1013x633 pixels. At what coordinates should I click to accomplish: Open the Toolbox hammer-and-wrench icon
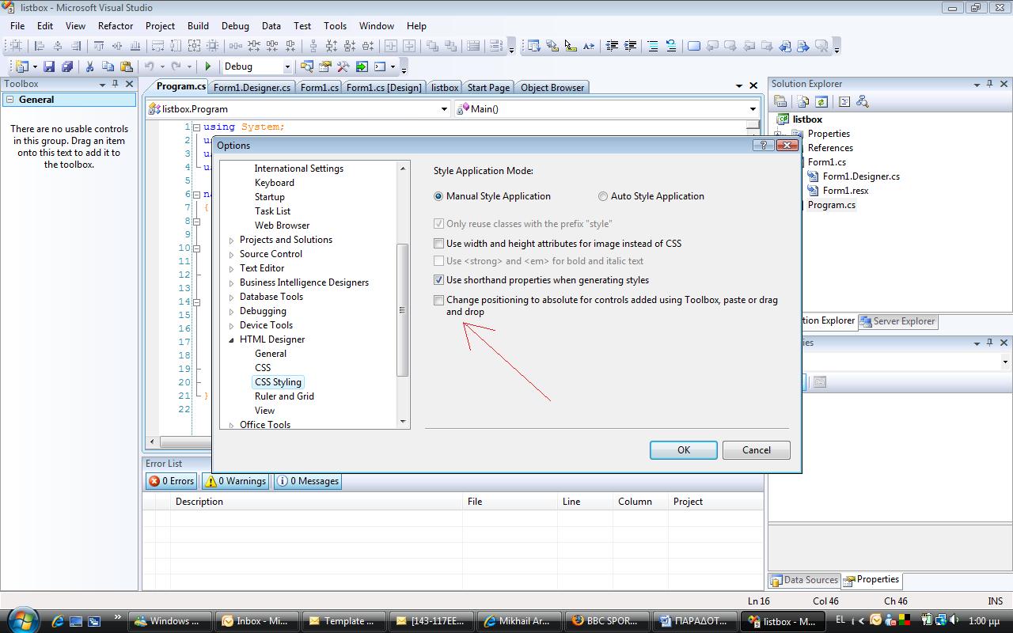point(343,67)
